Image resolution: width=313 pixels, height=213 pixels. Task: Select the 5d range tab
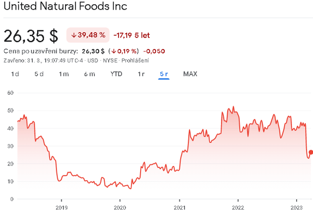click(x=39, y=74)
